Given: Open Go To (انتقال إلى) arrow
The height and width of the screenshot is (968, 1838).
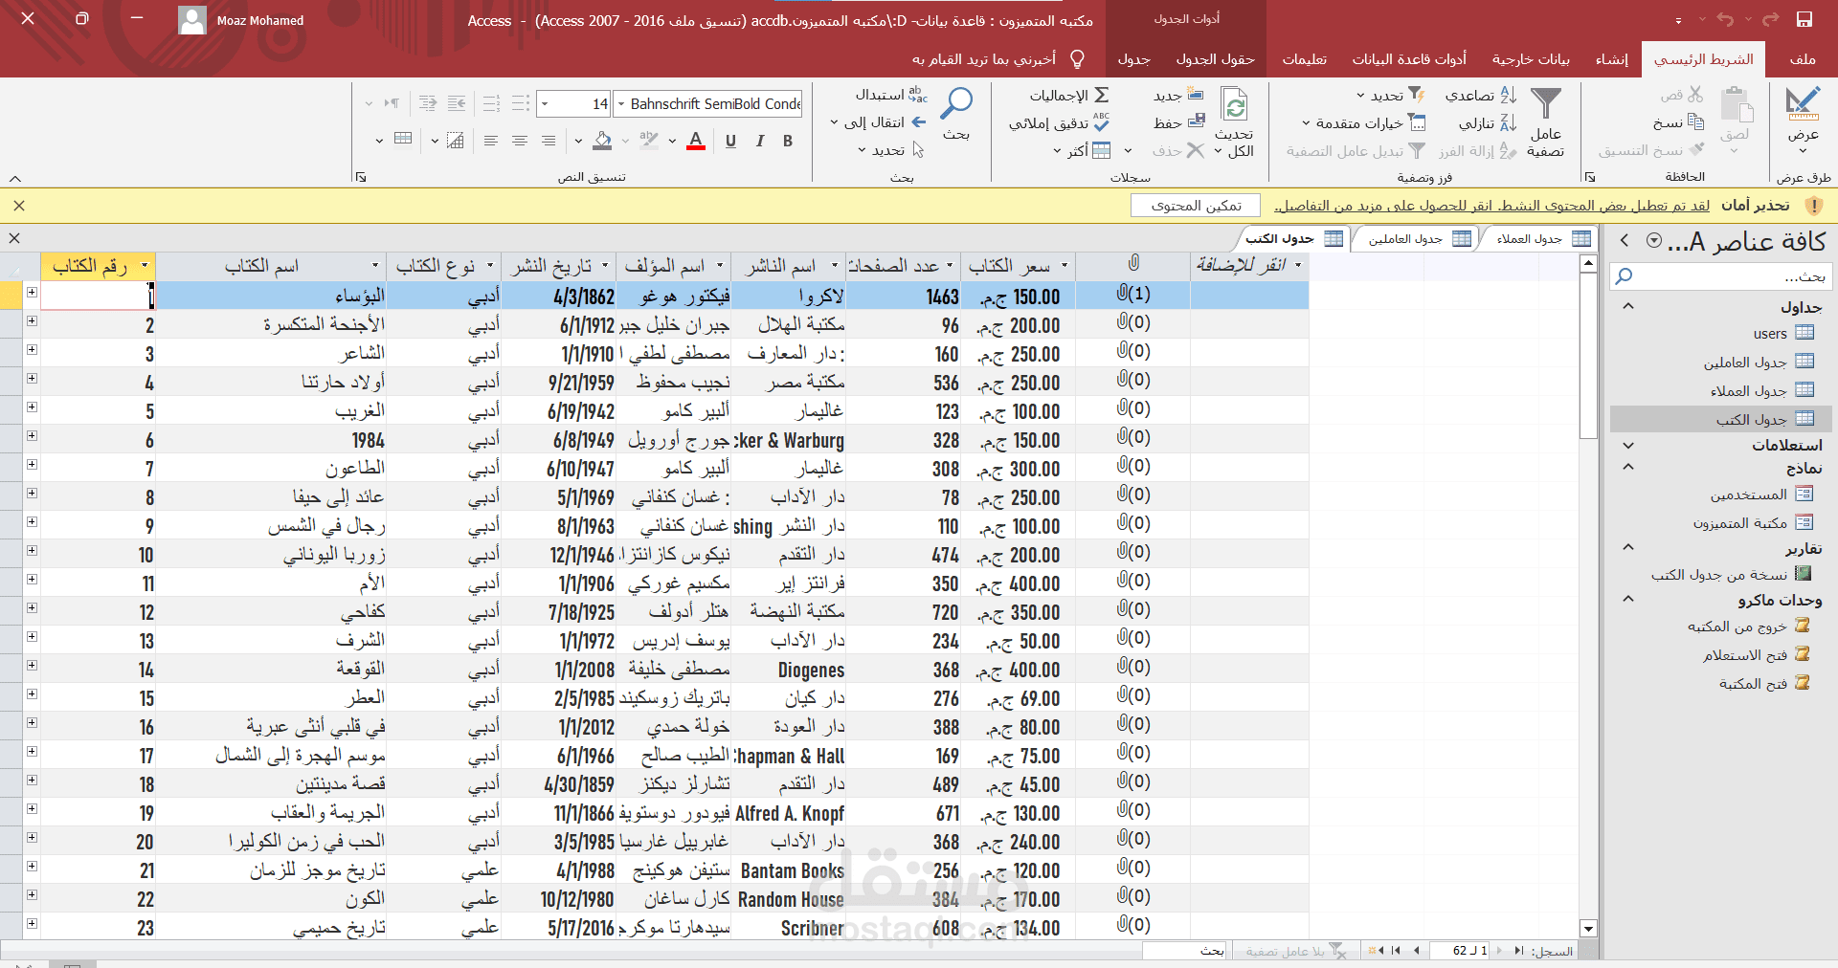Looking at the screenshot, I should 878,122.
